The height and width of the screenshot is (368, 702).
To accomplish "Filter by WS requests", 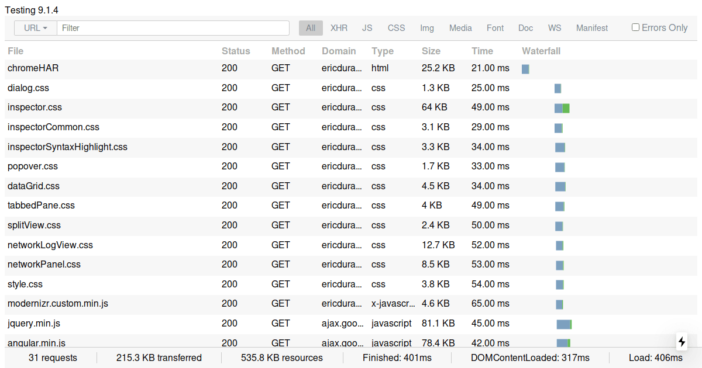I will point(555,28).
